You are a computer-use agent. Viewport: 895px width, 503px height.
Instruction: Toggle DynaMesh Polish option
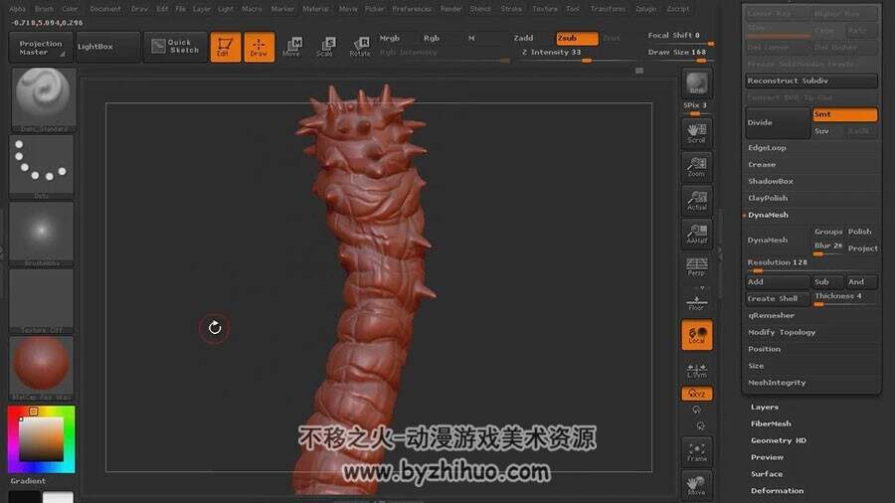[x=860, y=232]
